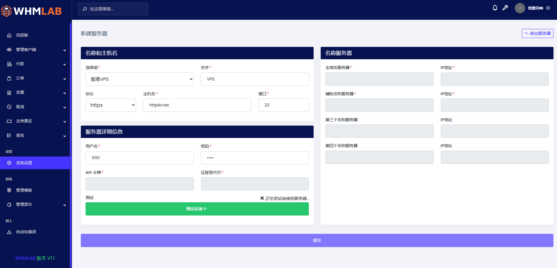Click the users icon beside 管理客户端
557x268 pixels.
point(9,50)
